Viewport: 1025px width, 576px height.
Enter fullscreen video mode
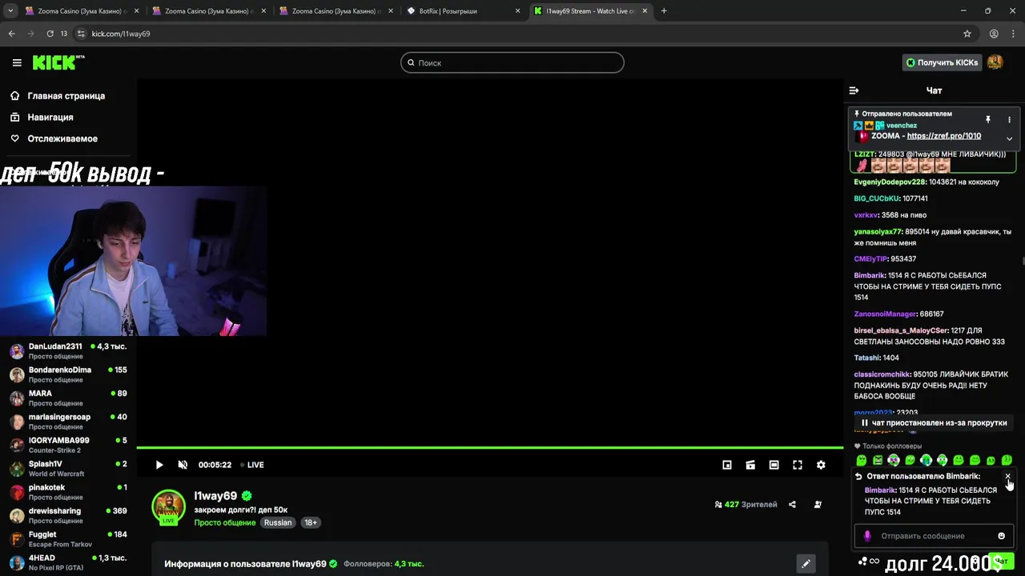798,465
